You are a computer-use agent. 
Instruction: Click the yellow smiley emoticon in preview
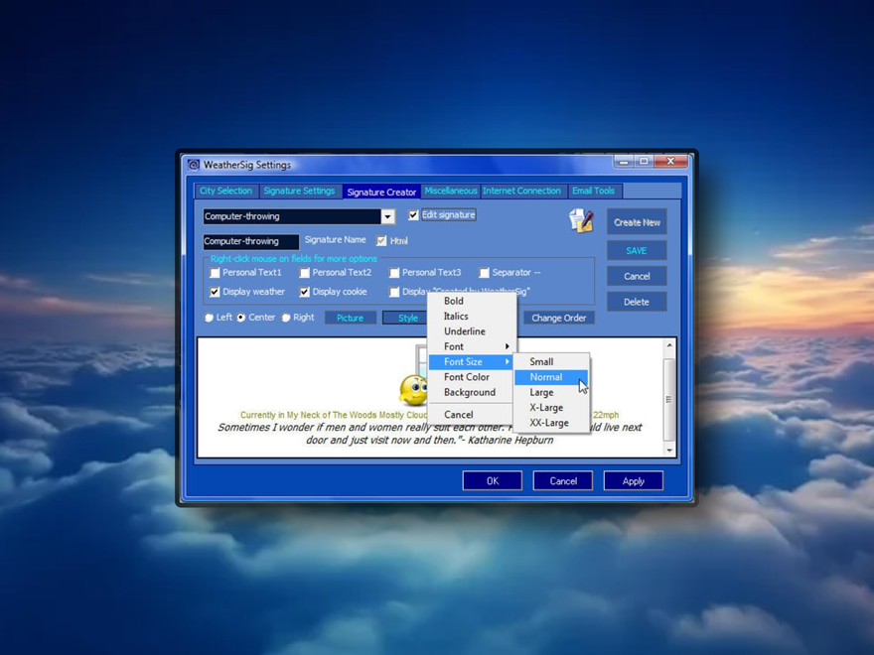coord(412,390)
